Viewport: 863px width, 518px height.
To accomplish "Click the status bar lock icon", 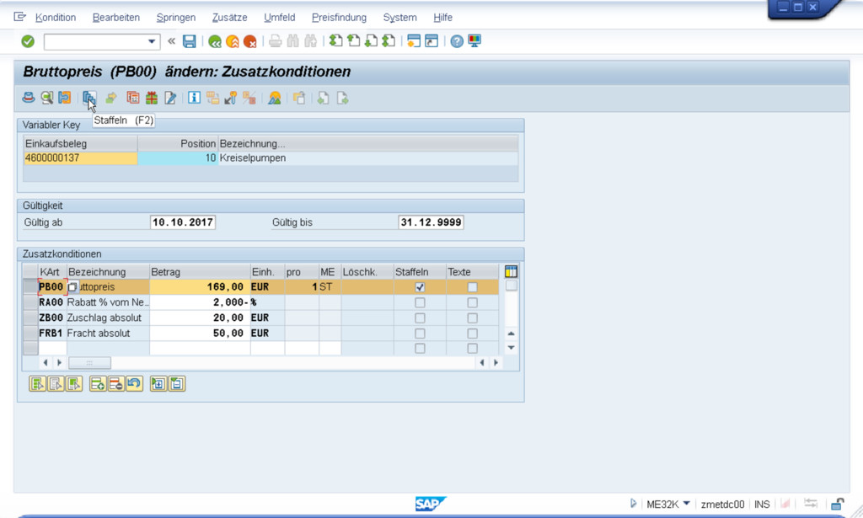I will [x=837, y=504].
